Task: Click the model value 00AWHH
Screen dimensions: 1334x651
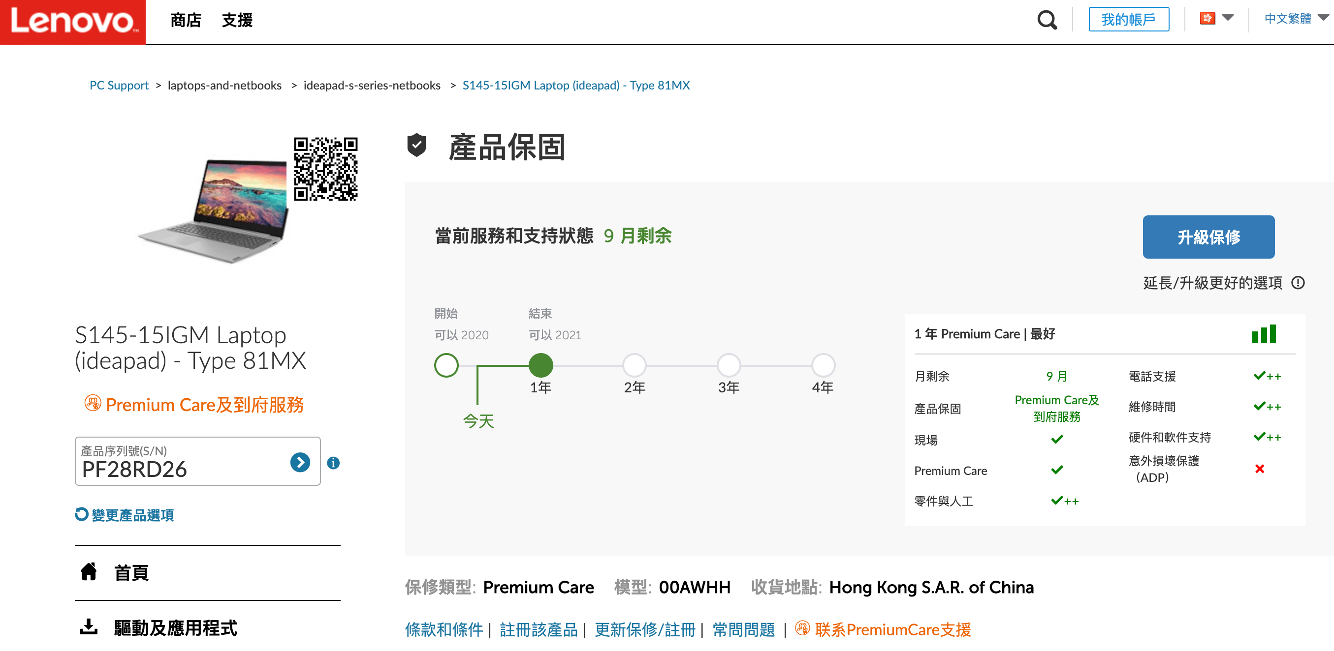Action: 694,587
